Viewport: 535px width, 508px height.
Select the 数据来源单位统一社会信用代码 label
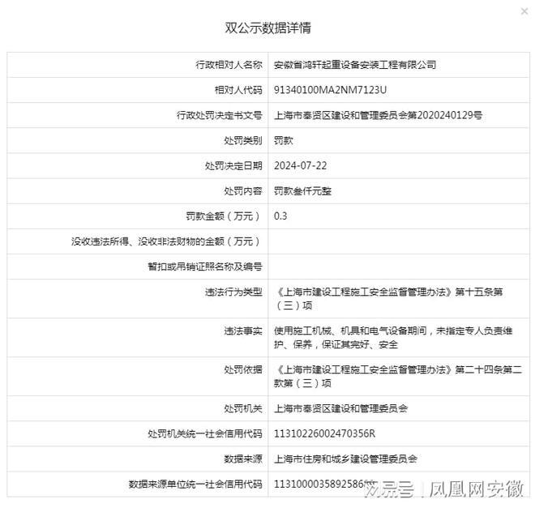[195, 485]
